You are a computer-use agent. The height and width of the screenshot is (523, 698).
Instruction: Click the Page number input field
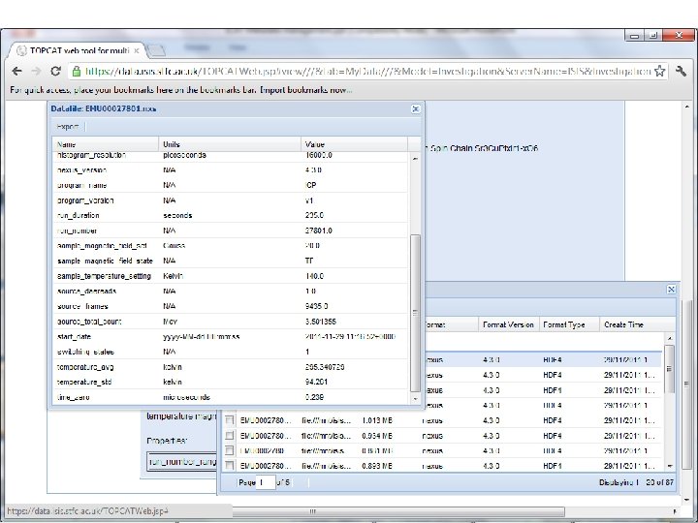[265, 482]
